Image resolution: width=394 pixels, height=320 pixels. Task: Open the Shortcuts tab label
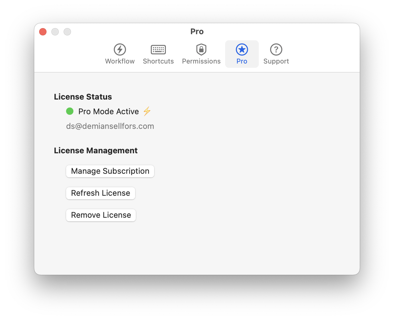(x=158, y=61)
